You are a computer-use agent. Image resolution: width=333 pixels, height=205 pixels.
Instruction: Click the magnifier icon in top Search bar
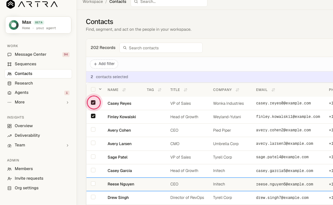(136, 2)
